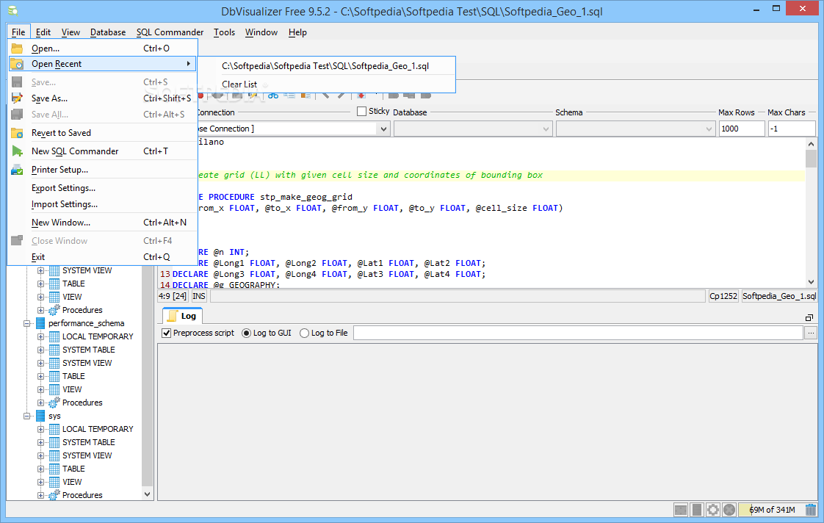Switch to the Log tab
The image size is (824, 523).
tap(182, 316)
